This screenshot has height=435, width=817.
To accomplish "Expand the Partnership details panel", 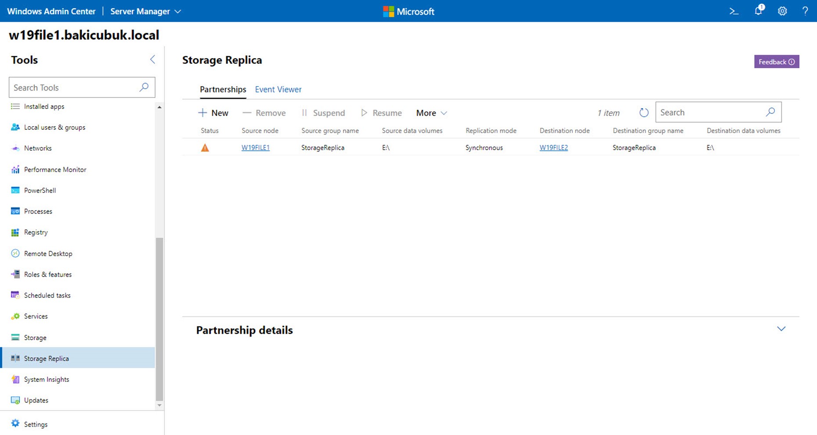I will click(781, 329).
